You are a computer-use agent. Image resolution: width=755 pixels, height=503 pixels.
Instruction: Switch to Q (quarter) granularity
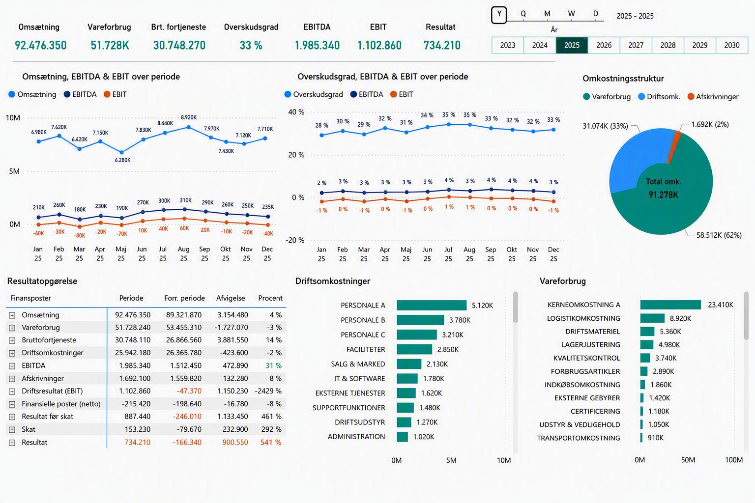pyautogui.click(x=523, y=14)
